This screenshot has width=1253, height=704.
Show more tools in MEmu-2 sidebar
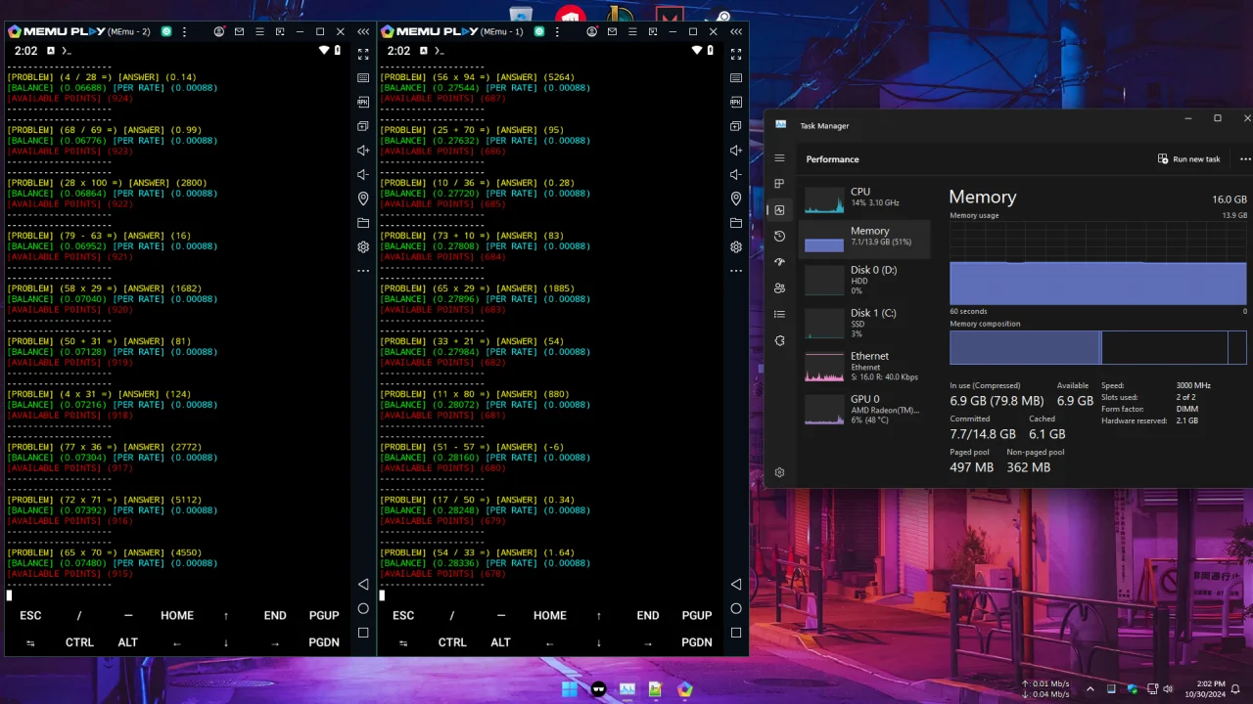pos(363,271)
